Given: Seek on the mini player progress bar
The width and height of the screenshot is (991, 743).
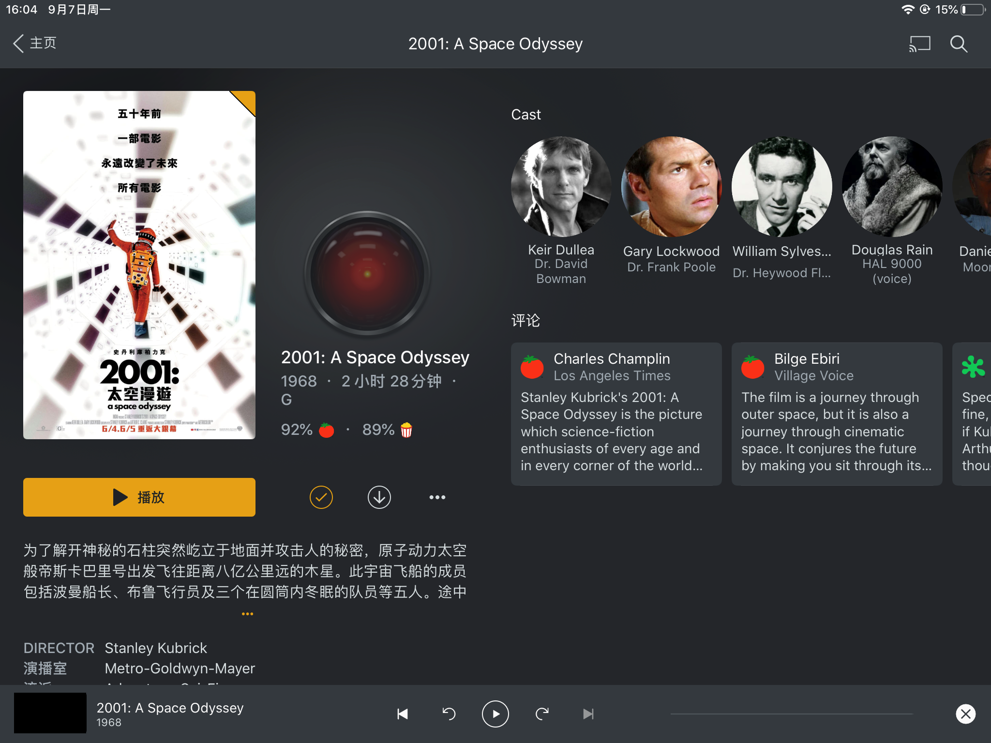Looking at the screenshot, I should click(791, 714).
